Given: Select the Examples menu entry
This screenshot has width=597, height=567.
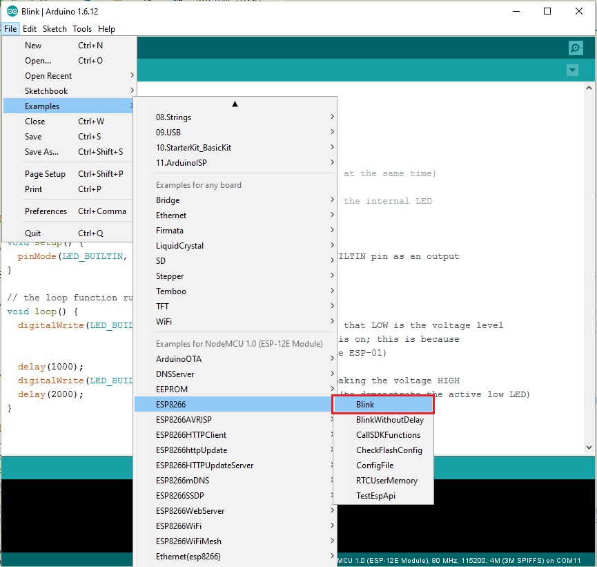Looking at the screenshot, I should [68, 106].
